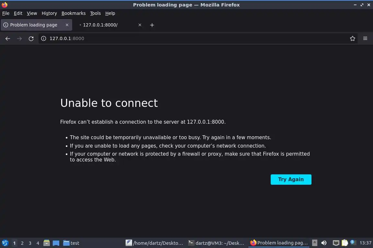Open the Lubuntu start menu icon
This screenshot has height=248, width=373.
coord(5,243)
